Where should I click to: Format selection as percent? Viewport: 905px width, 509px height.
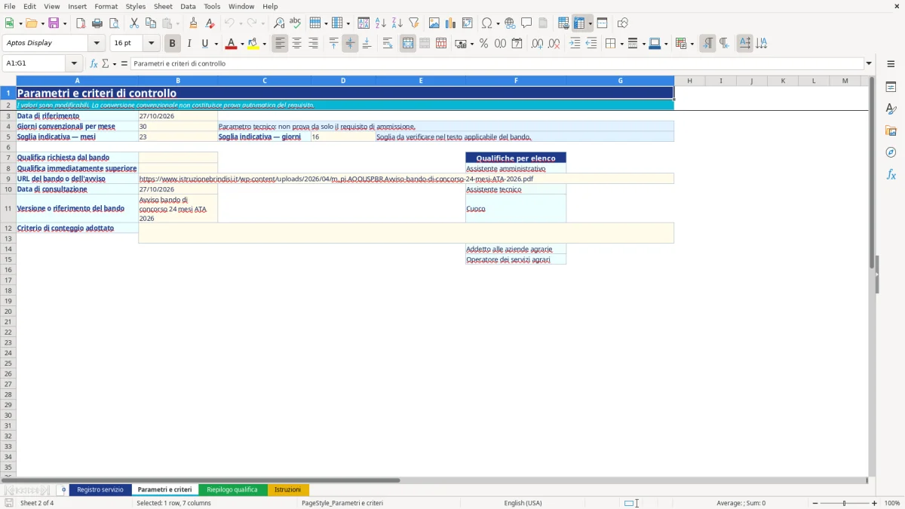484,44
